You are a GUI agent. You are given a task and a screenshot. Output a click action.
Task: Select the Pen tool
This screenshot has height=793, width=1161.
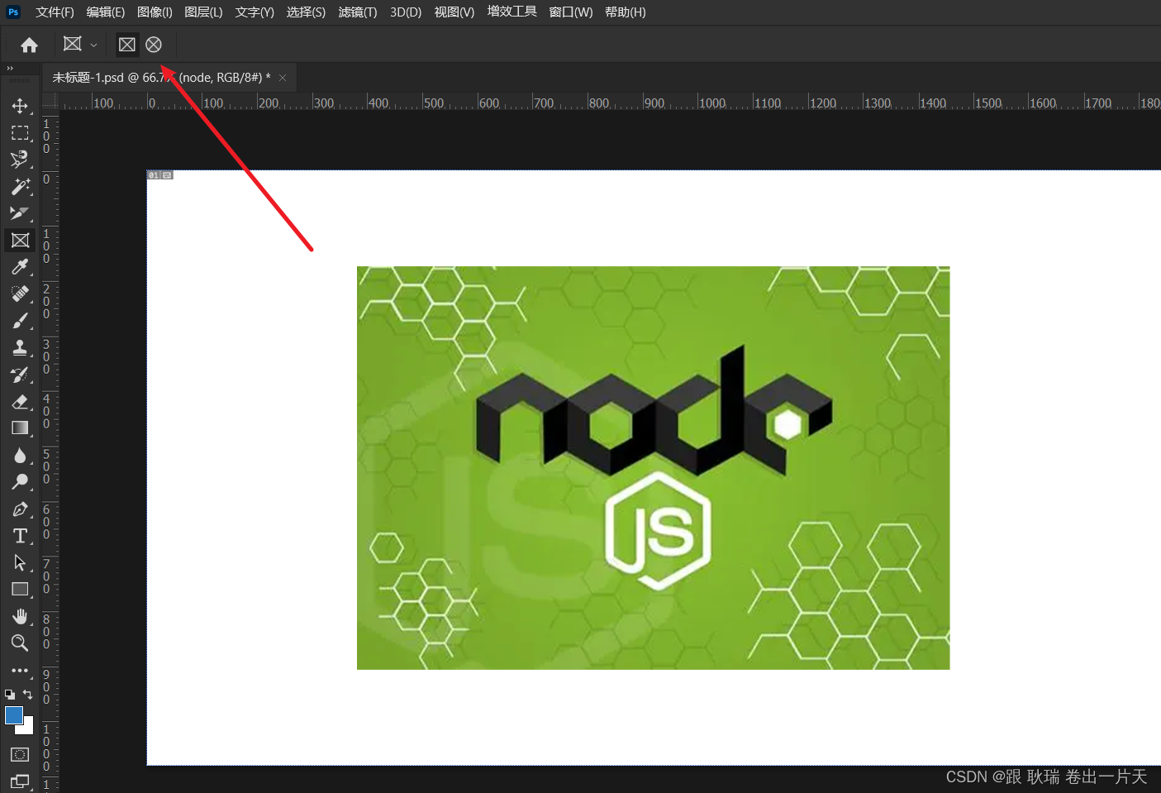(20, 509)
